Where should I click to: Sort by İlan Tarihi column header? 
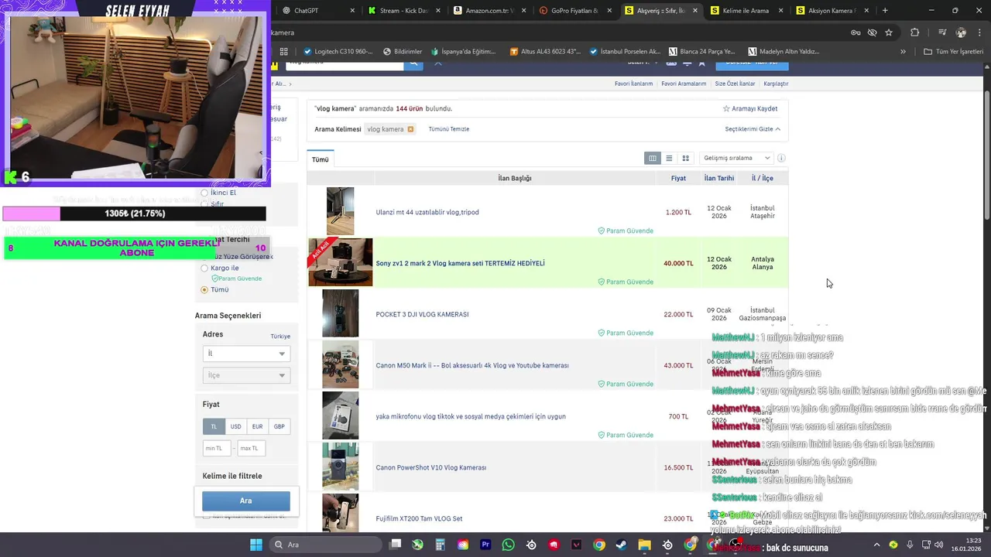coord(719,178)
